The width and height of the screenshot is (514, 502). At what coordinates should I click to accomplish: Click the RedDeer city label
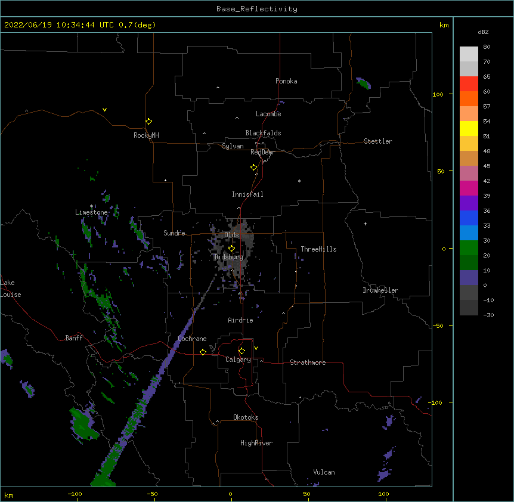[x=262, y=152]
